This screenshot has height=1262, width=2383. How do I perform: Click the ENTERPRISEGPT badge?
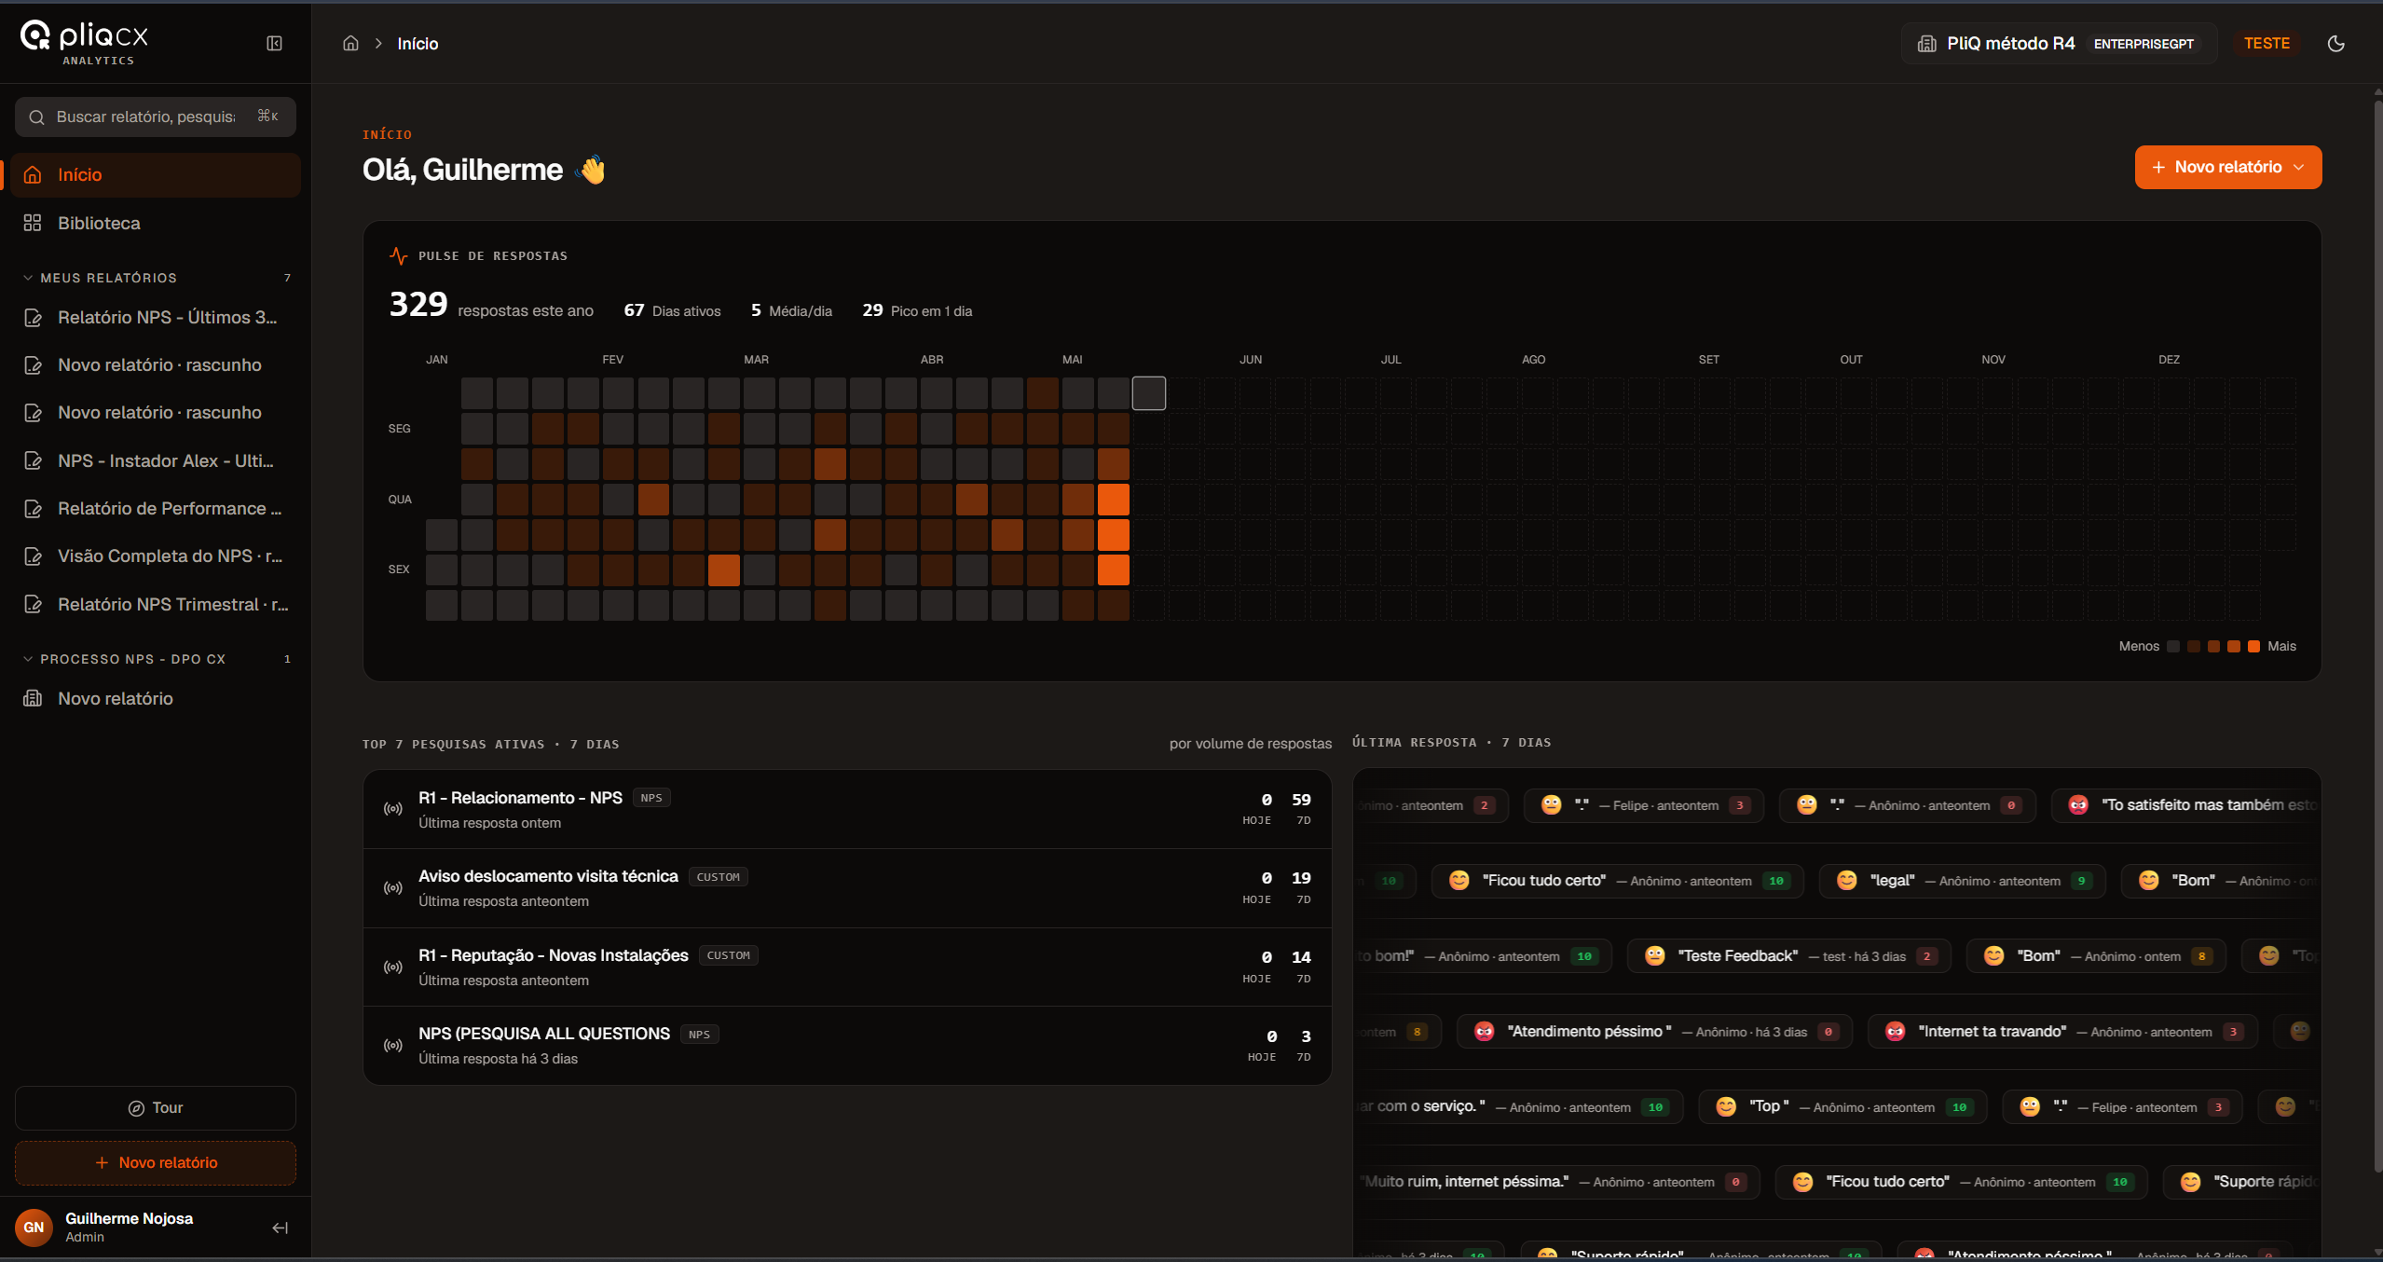tap(2143, 44)
